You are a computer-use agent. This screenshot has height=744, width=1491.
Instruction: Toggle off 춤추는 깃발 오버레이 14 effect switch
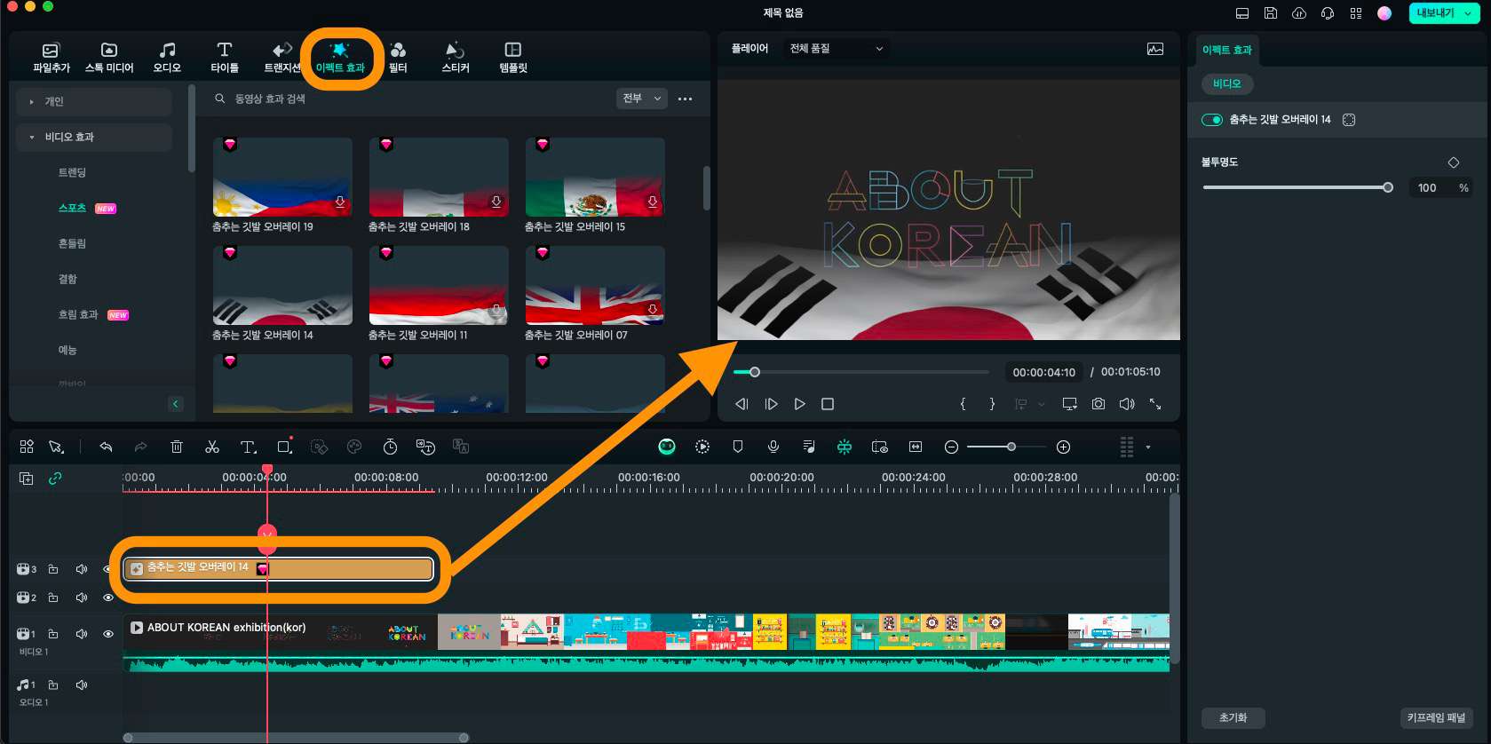coord(1212,120)
